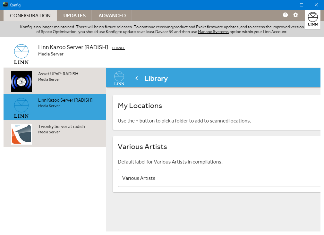
Task: Click the Twonky Server logo icon
Action: click(x=21, y=134)
